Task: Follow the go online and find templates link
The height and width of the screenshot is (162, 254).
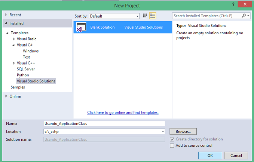Action: [123, 112]
